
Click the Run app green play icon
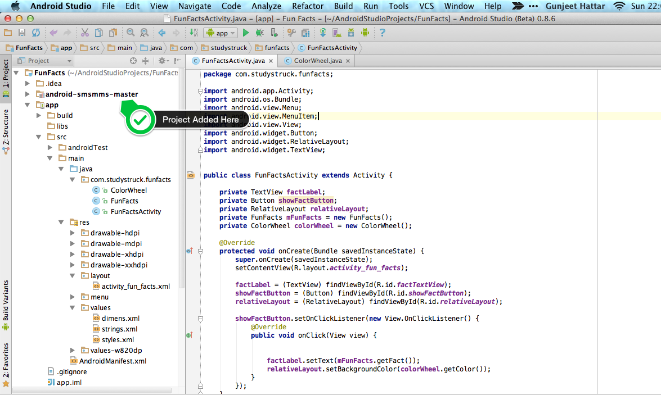tap(246, 33)
